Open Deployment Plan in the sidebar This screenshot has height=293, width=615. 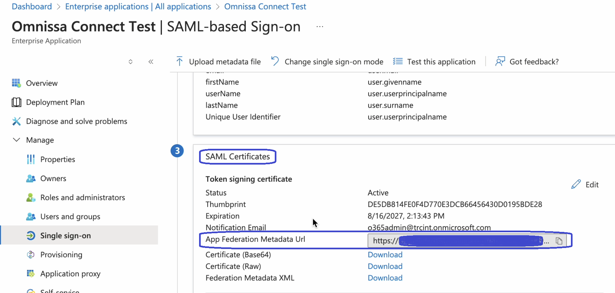click(55, 102)
